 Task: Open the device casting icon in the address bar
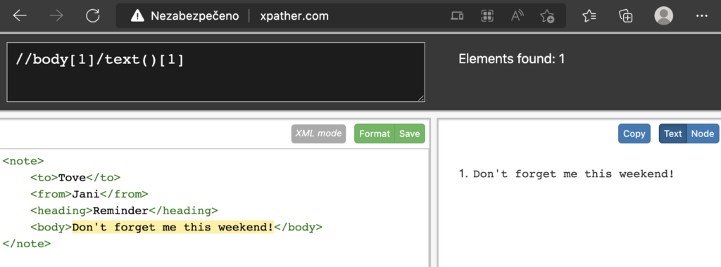tap(456, 17)
